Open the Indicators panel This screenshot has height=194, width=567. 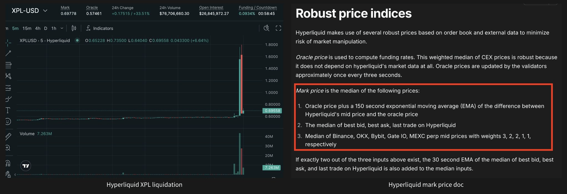point(100,28)
